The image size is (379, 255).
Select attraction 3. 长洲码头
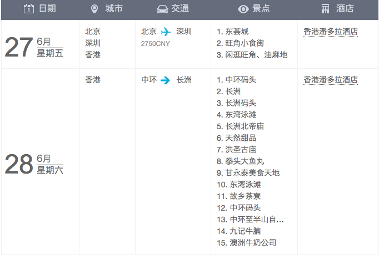coord(236,103)
